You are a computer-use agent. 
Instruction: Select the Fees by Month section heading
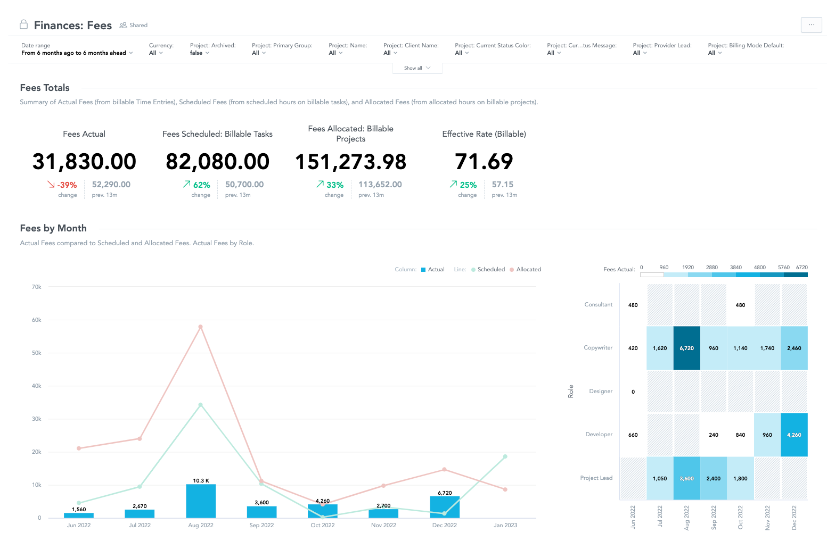53,228
